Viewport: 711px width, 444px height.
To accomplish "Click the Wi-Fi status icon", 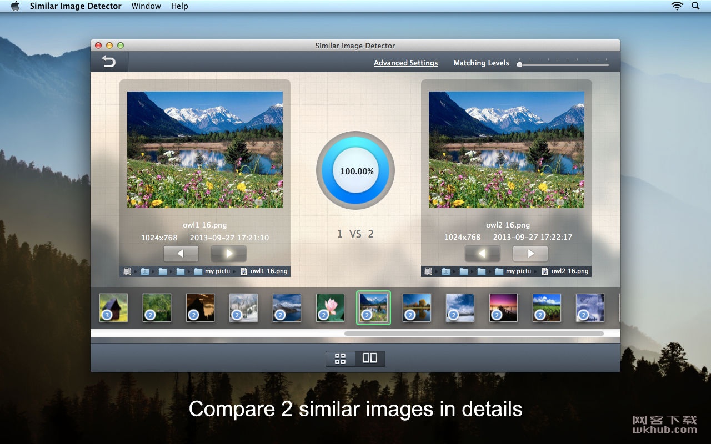I will point(677,6).
